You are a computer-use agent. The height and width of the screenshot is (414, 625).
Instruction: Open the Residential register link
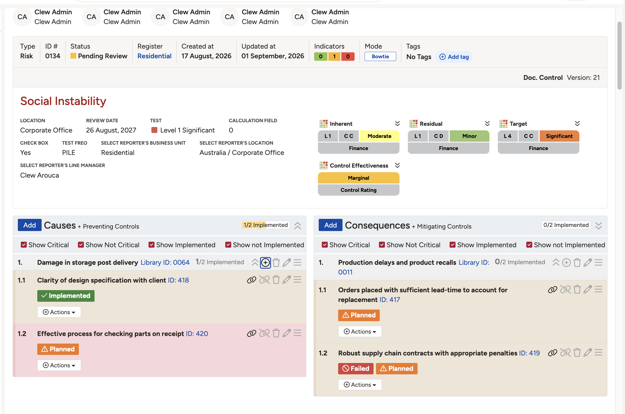(x=154, y=56)
